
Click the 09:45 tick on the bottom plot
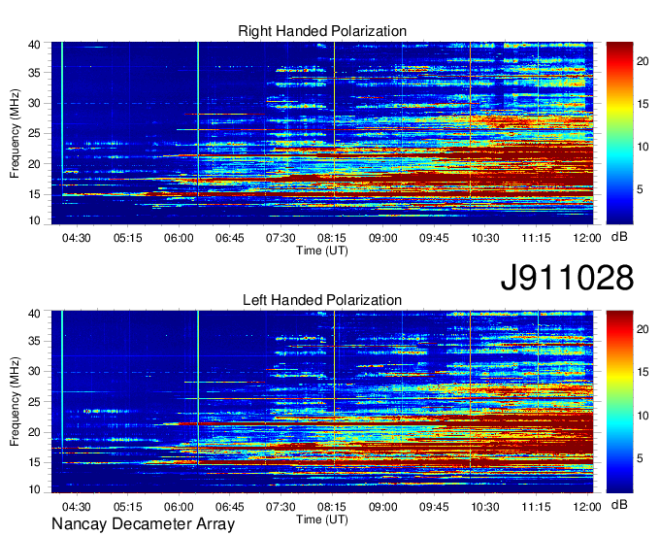pos(434,507)
